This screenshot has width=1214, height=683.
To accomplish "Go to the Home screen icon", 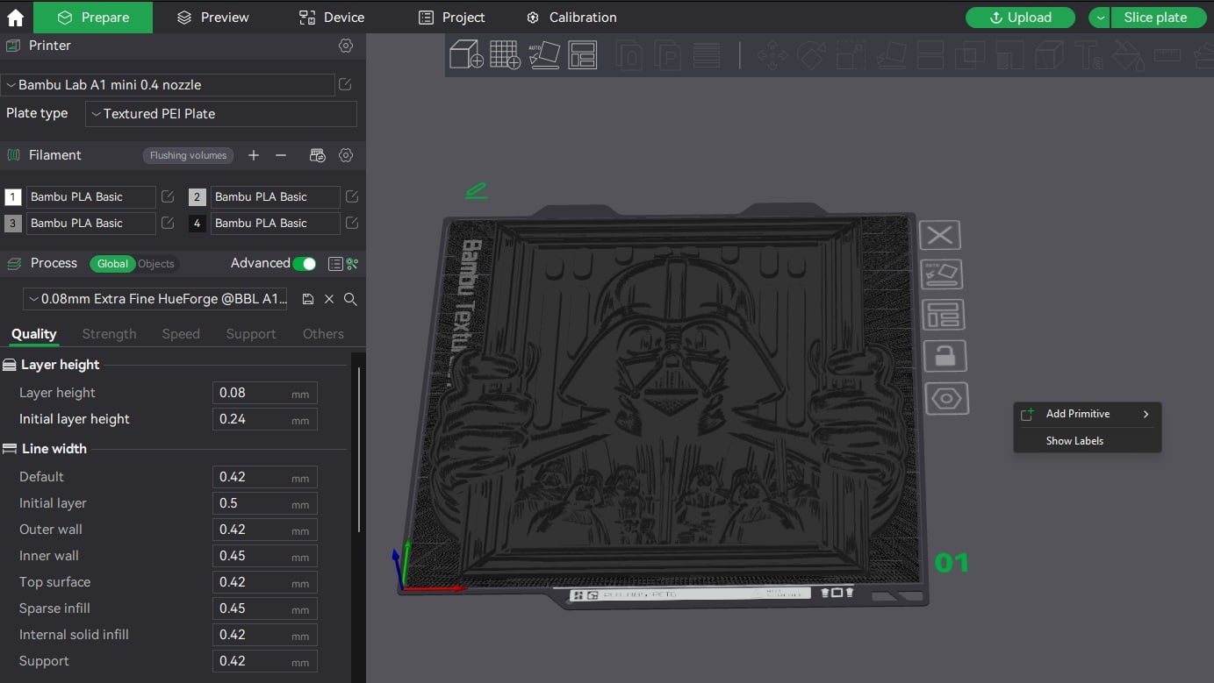I will 15,18.
